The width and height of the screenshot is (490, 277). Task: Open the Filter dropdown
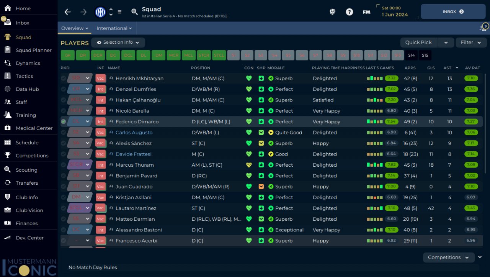471,43
